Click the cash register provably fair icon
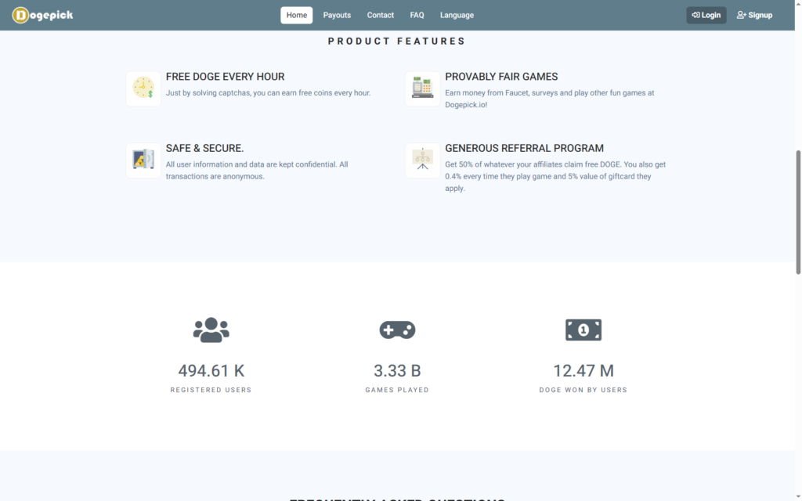This screenshot has height=501, width=802. click(x=422, y=88)
